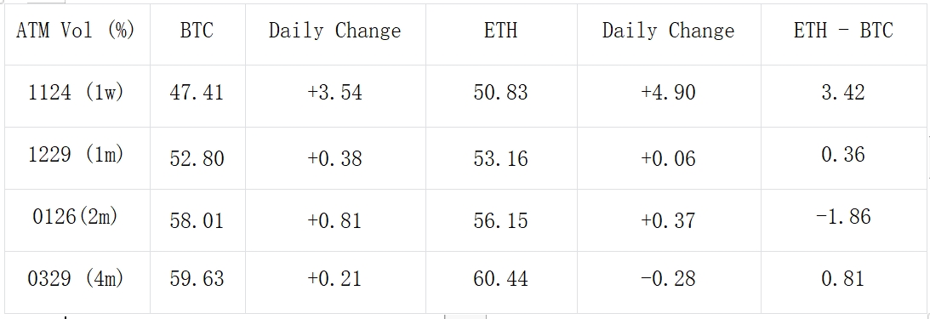Select the ETH value 50.83 cell
The width and height of the screenshot is (930, 319).
(x=501, y=96)
